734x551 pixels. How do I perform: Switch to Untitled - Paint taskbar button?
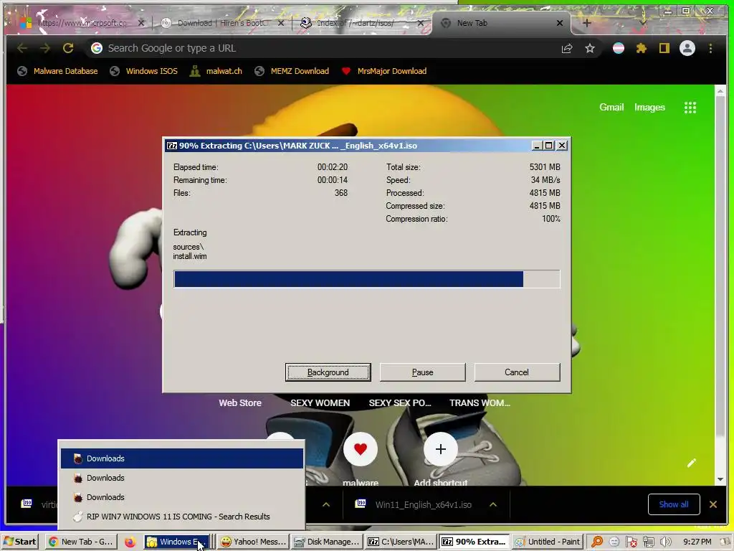[x=547, y=542]
